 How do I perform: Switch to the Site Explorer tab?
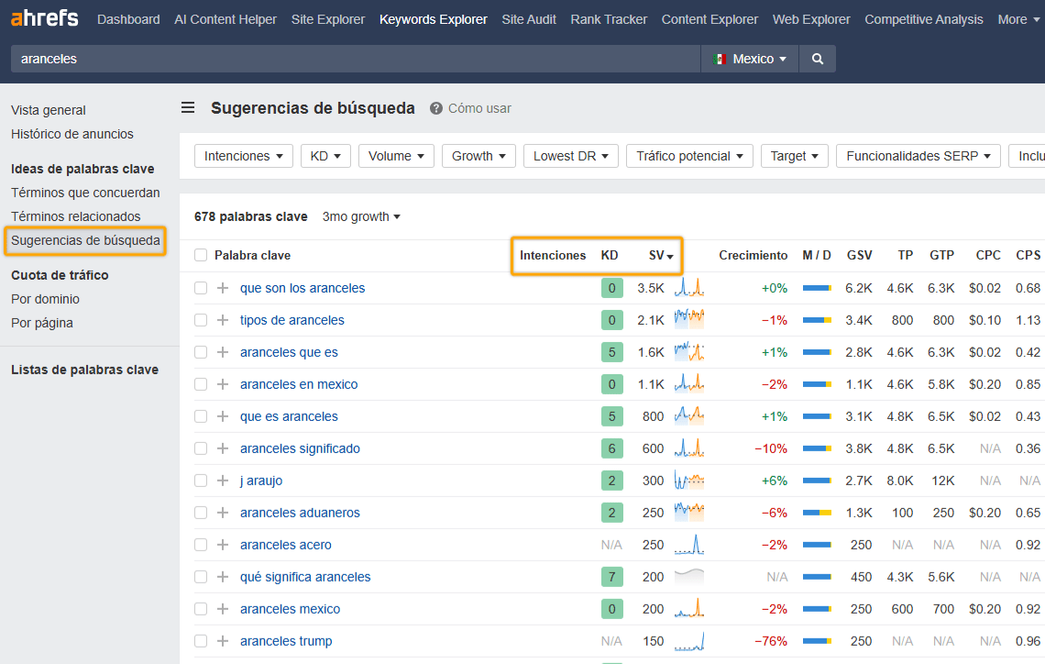327,18
